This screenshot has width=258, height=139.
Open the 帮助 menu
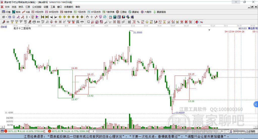pos(78,7)
